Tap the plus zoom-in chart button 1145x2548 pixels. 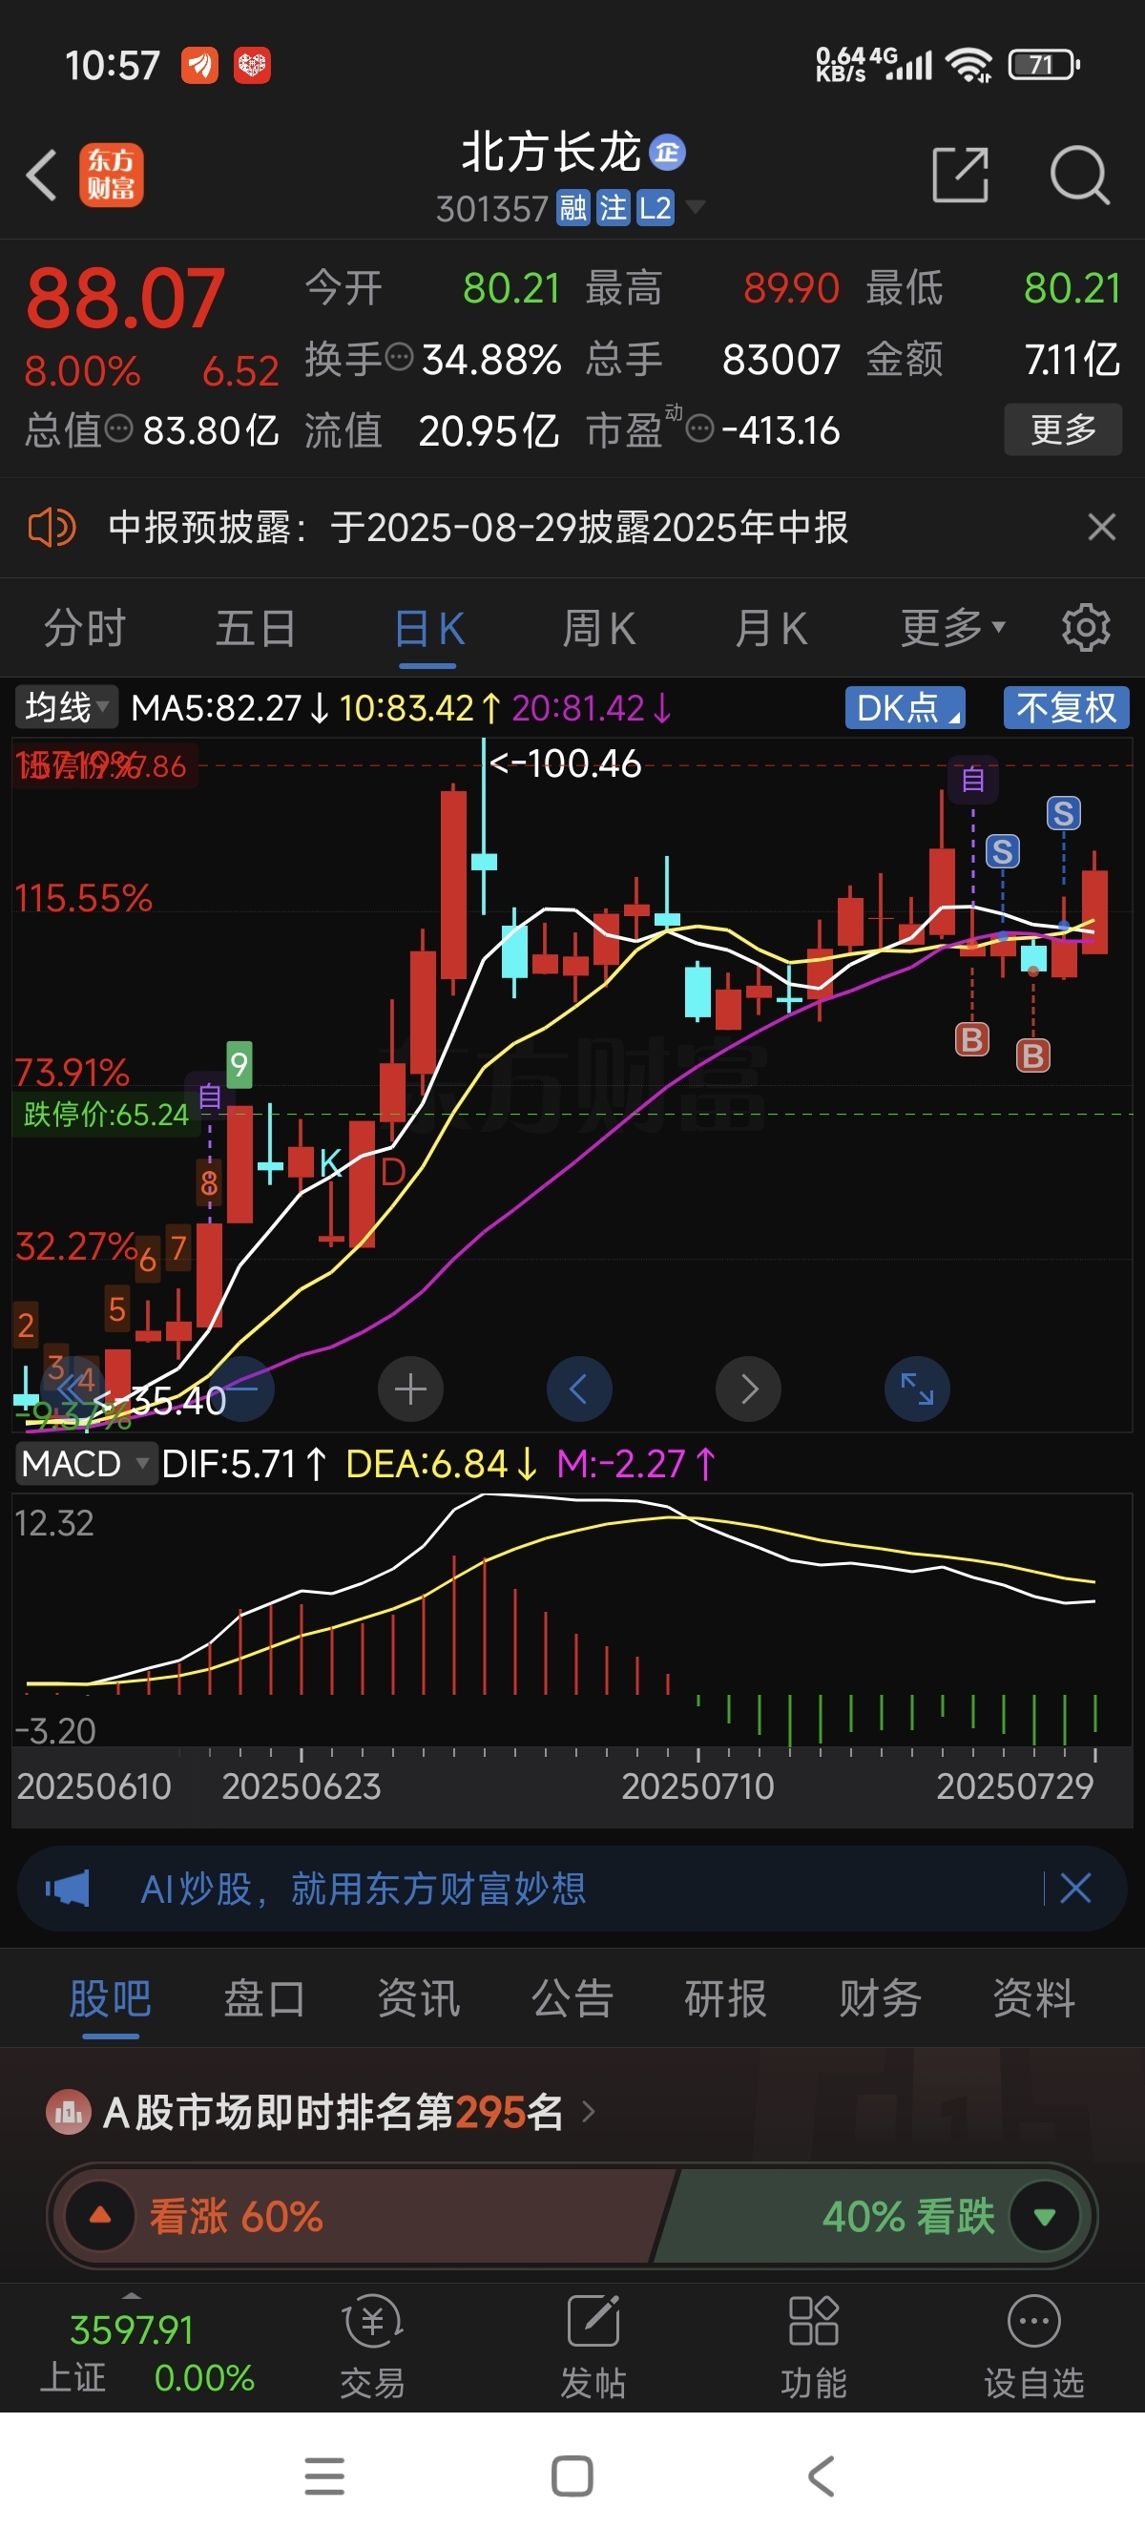[410, 1389]
